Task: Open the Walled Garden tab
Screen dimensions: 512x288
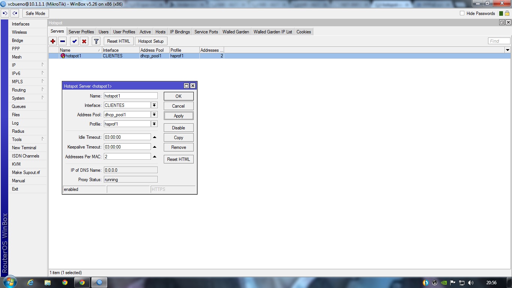Action: coord(236,32)
